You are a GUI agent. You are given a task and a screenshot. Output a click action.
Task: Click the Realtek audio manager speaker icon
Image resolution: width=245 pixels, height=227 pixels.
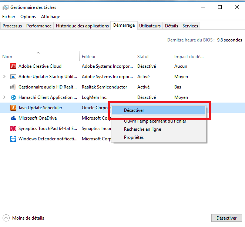[x=13, y=87]
